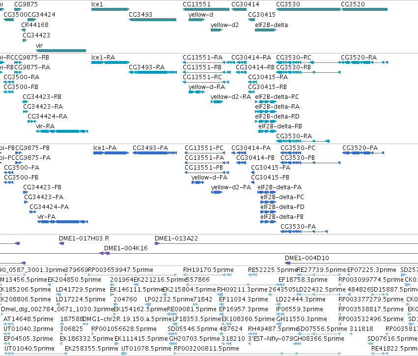This screenshot has height=356, width=418.
Task: Select the DME1-004K16 clone label
Action: (x=126, y=248)
